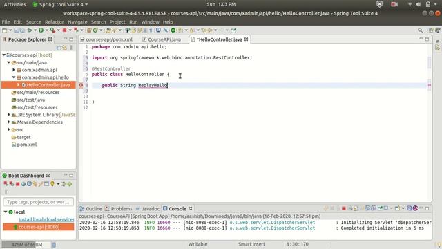Close the HelloController.java tab

click(247, 39)
